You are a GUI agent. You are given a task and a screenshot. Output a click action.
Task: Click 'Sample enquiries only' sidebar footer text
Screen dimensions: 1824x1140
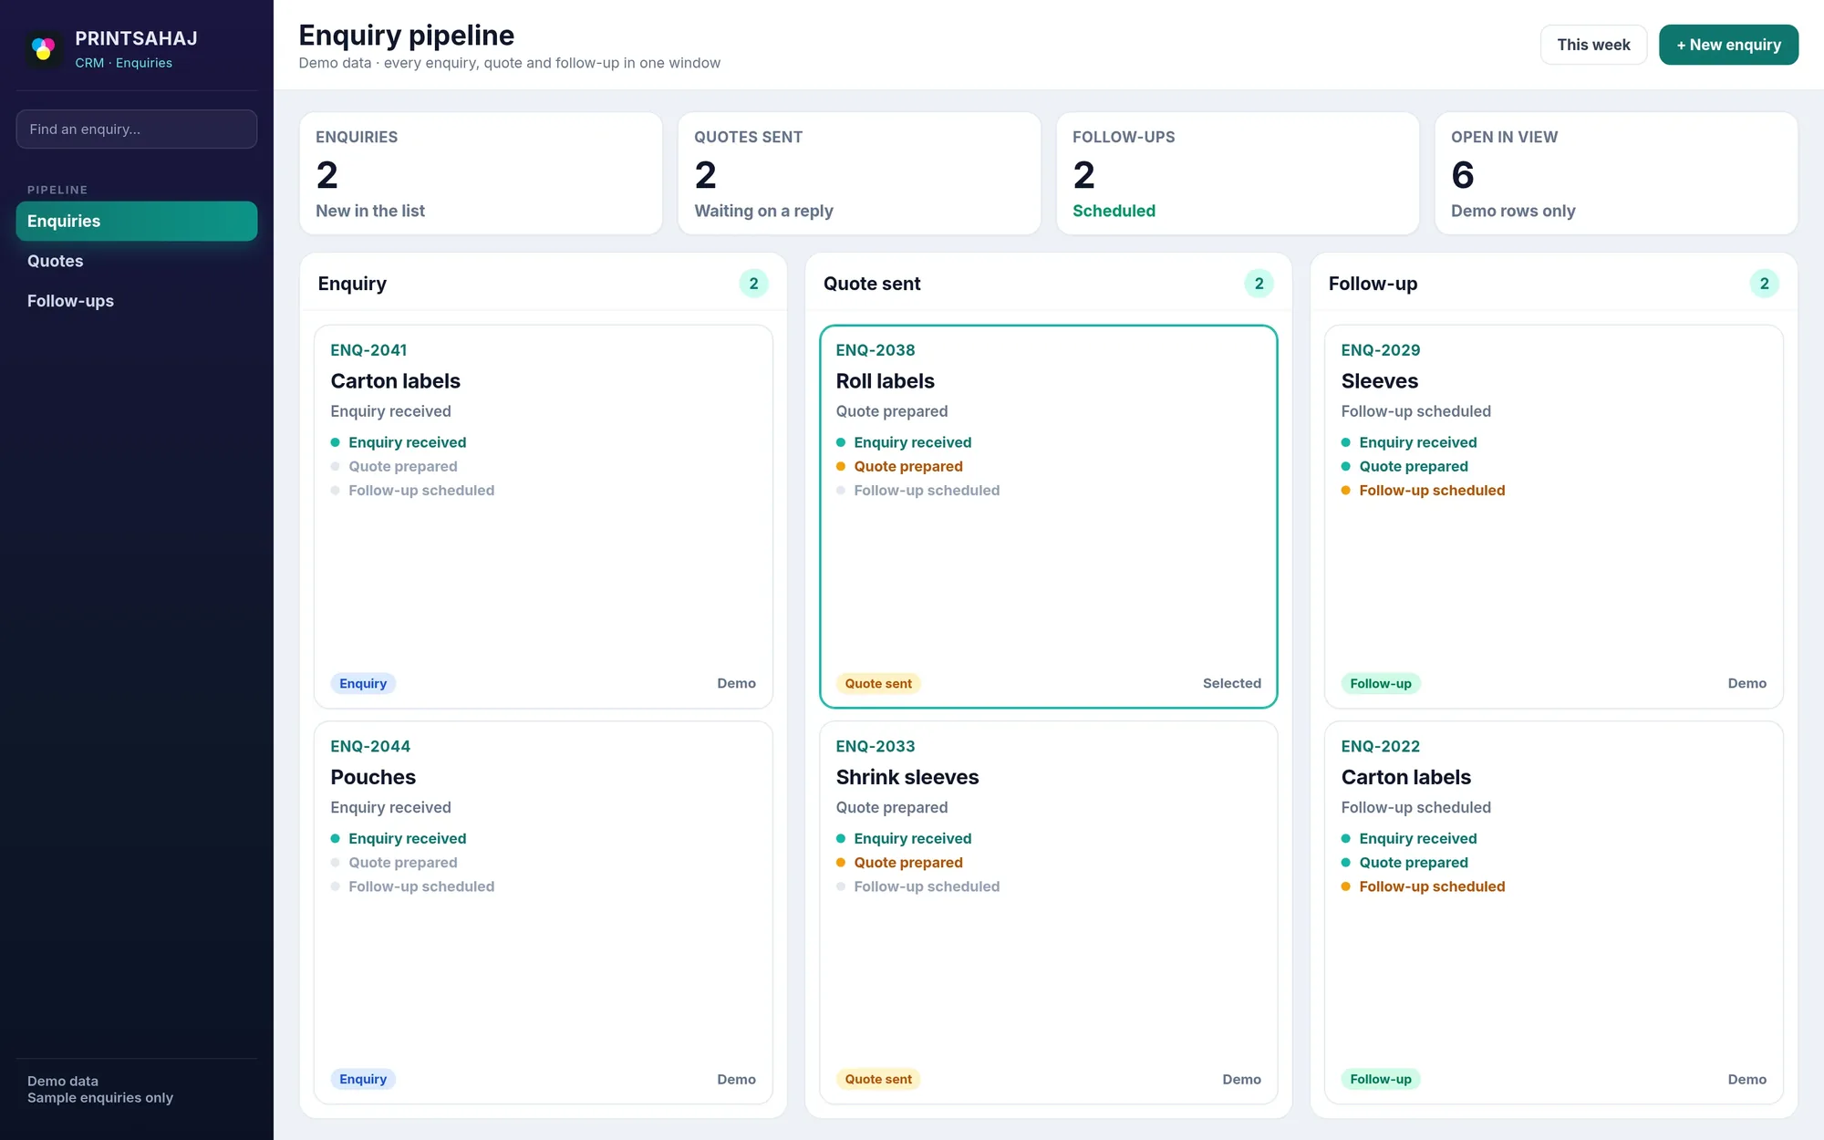(x=100, y=1098)
